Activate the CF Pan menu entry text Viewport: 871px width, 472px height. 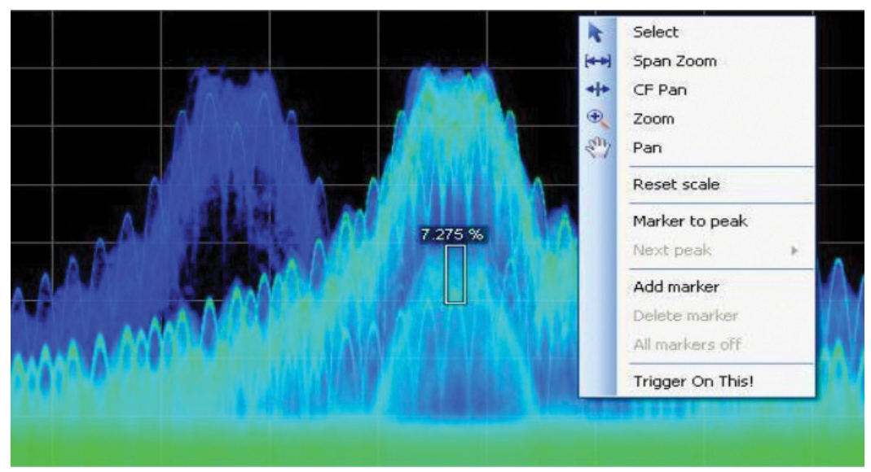click(x=659, y=90)
